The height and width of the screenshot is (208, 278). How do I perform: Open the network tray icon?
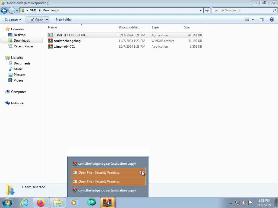(x=237, y=203)
